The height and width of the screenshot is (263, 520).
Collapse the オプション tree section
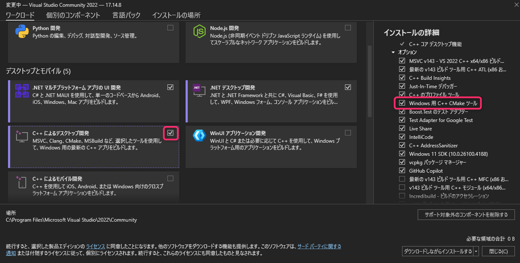coord(394,52)
